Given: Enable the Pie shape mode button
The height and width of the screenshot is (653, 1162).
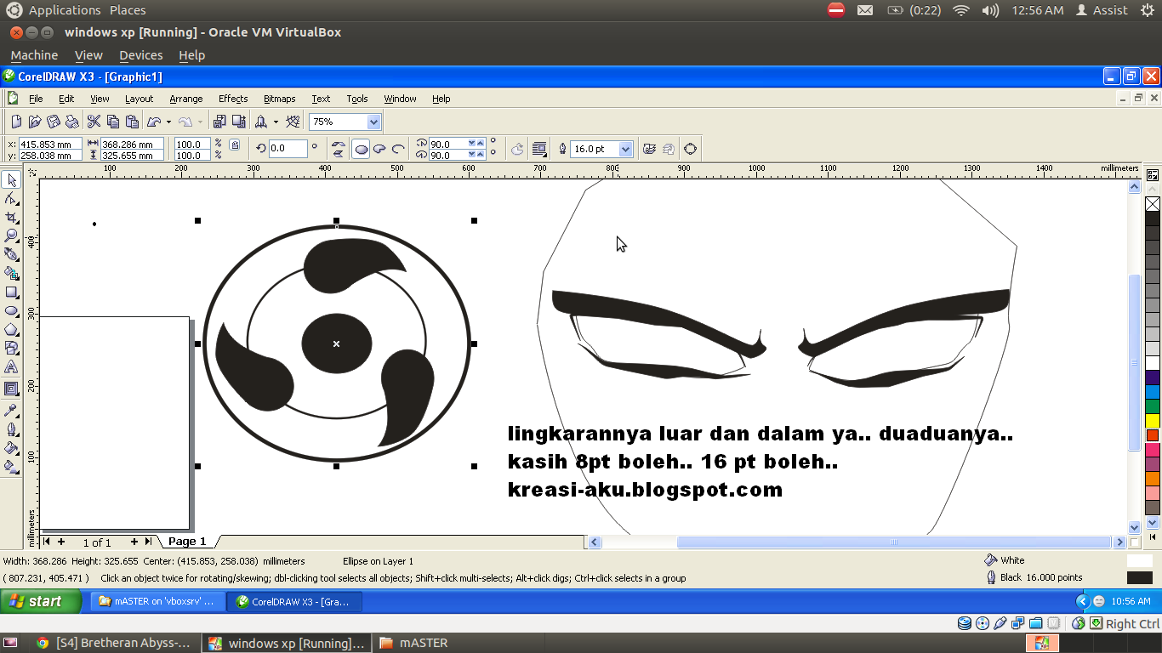Looking at the screenshot, I should [x=379, y=149].
